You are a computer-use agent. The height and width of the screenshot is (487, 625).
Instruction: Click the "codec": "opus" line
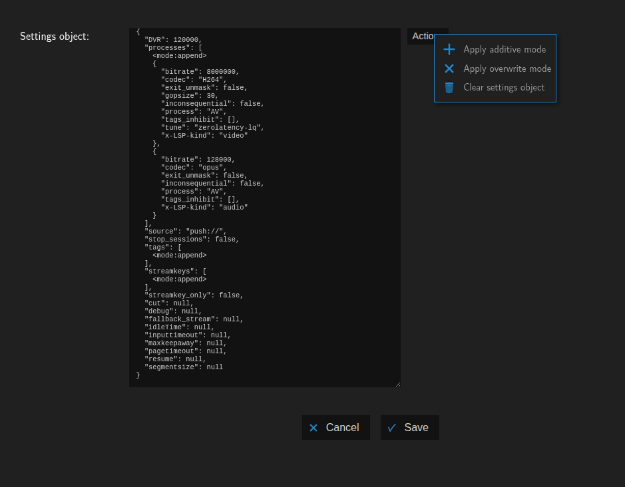tap(194, 168)
